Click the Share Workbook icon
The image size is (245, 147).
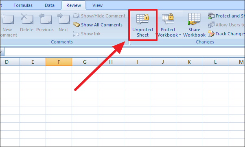(194, 19)
